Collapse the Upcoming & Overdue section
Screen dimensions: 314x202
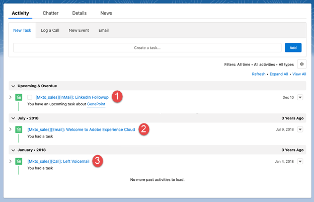13,86
